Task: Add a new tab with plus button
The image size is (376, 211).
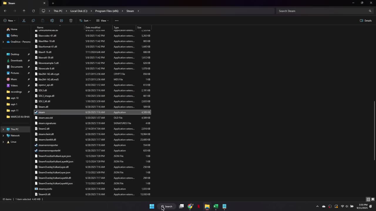Action: 53,3
